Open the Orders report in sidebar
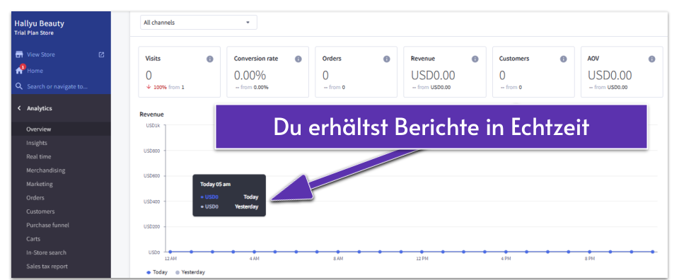The width and height of the screenshot is (679, 280). click(35, 198)
